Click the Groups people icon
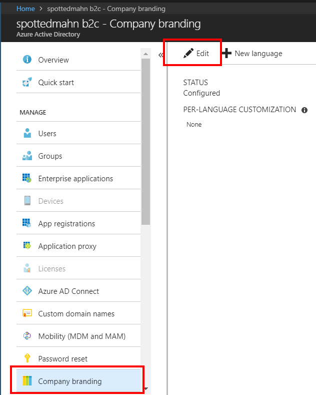The image size is (316, 395). click(x=27, y=156)
